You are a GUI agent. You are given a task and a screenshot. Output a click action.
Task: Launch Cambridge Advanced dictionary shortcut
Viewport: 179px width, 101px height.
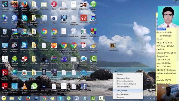pos(15,34)
